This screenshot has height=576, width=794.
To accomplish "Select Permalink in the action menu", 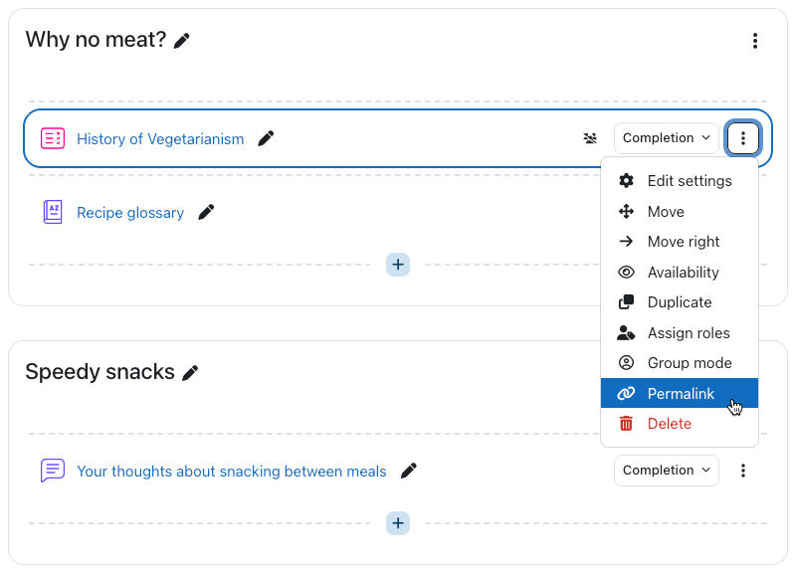I will (681, 394).
